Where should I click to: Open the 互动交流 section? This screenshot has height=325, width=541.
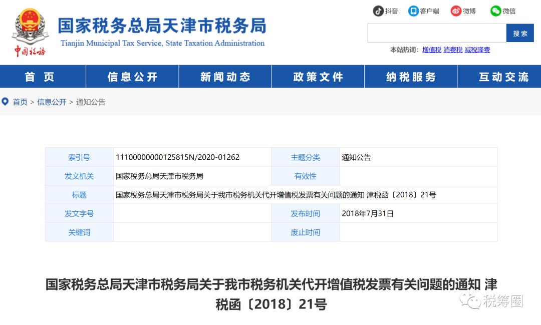point(503,76)
